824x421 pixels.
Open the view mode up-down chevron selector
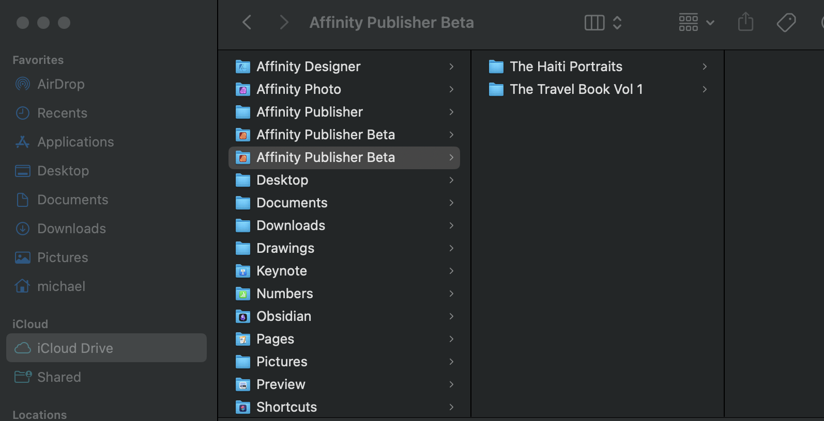[x=617, y=23]
